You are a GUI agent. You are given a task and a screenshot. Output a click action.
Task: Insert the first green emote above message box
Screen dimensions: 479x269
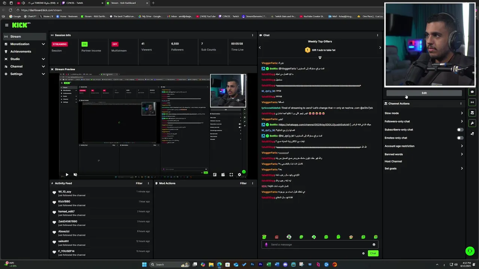(x=264, y=237)
